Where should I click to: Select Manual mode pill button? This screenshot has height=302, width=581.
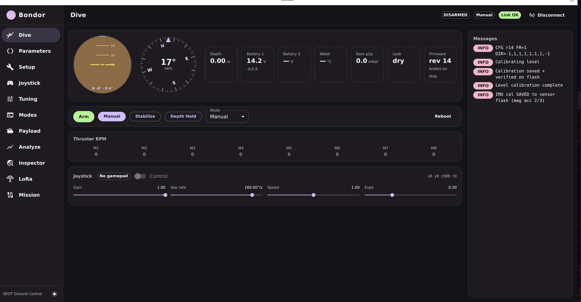pos(112,117)
